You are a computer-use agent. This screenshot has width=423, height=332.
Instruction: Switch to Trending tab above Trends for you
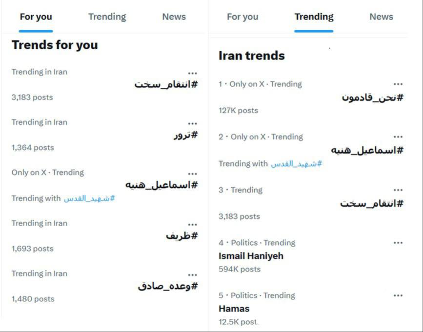pyautogui.click(x=107, y=17)
